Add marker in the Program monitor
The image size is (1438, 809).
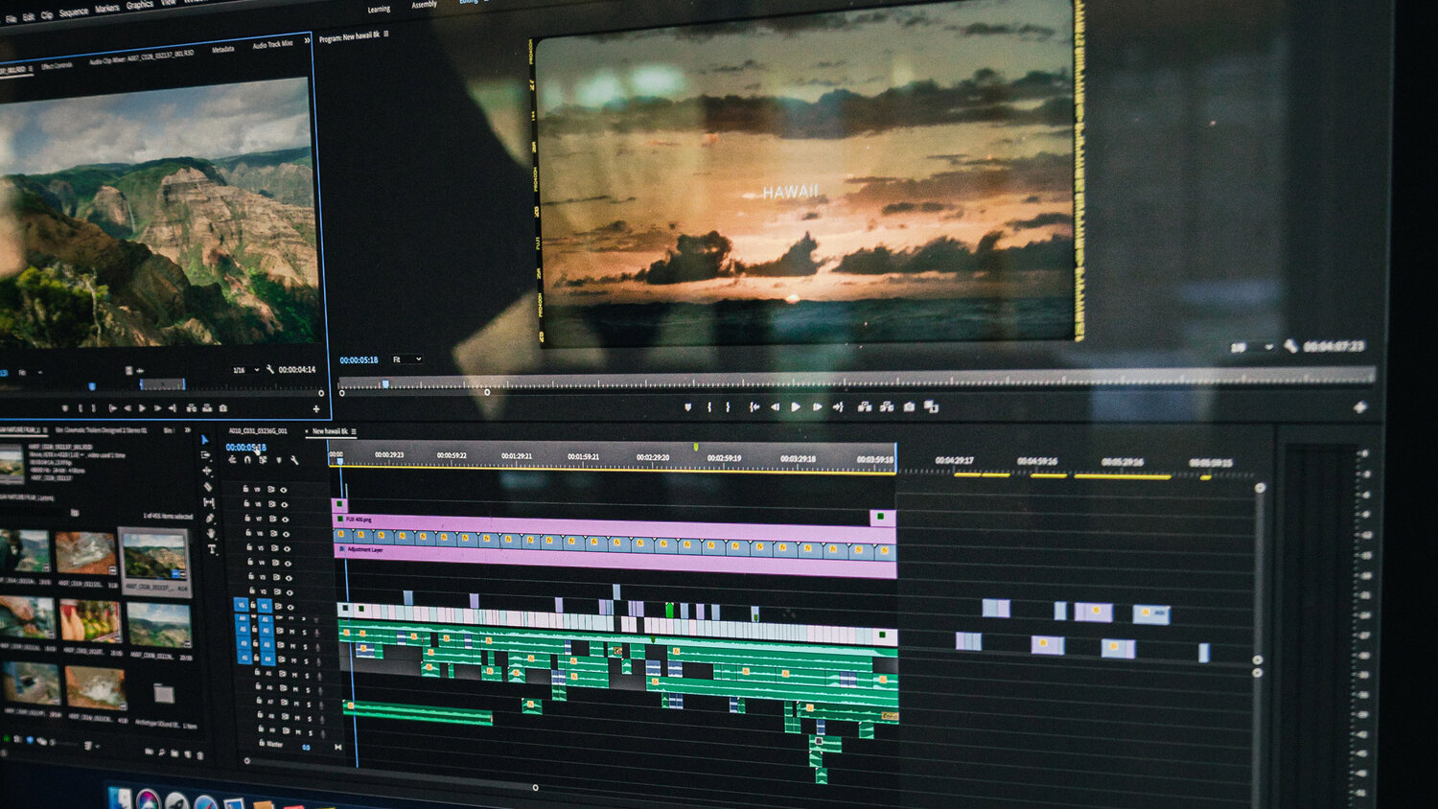[687, 406]
